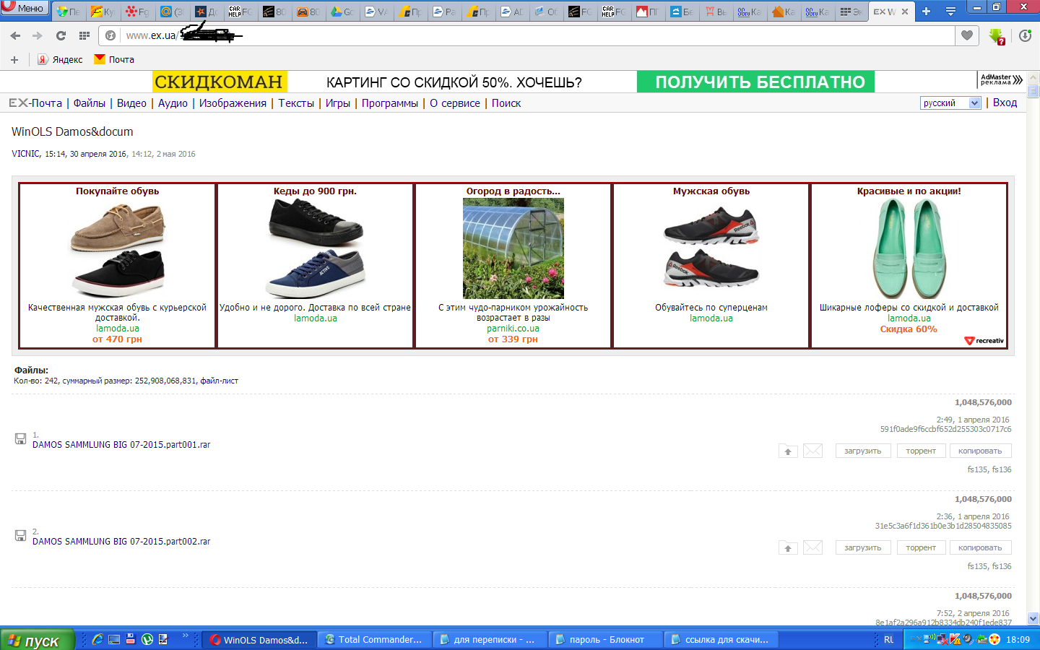
Task: Open the Windows пуск start button
Action: click(37, 640)
